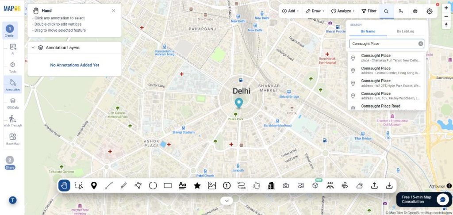Choose Connaught Place, Hyde Park Estate result
Image resolution: width=453 pixels, height=215 pixels.
(387, 83)
